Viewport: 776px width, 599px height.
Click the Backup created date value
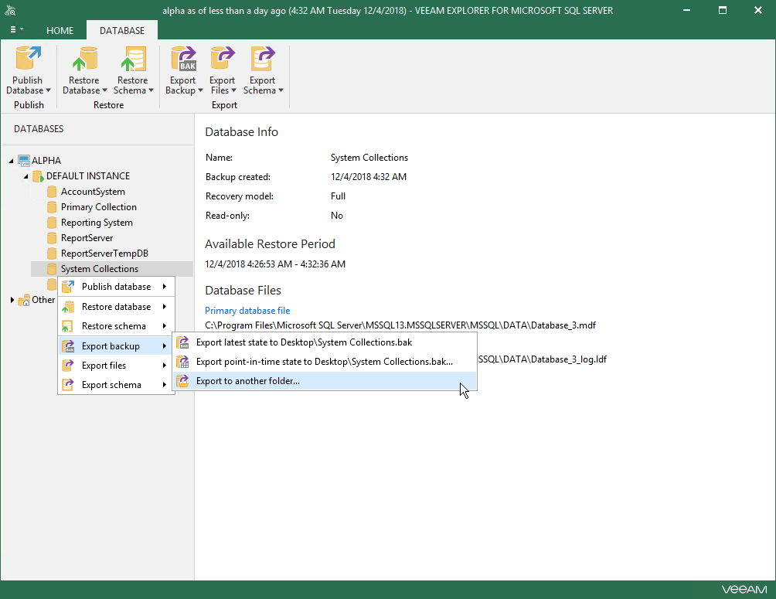(x=369, y=177)
